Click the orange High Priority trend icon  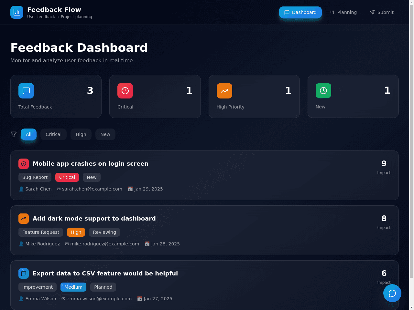pos(224,91)
